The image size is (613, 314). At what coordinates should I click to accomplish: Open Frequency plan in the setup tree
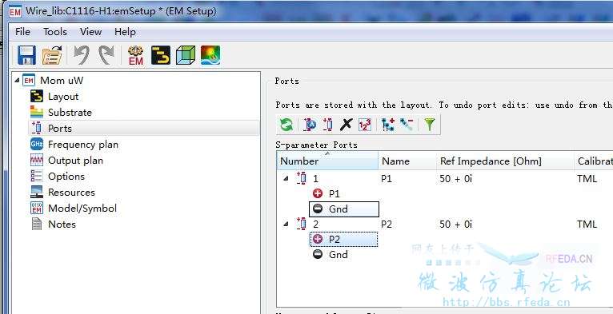[83, 145]
